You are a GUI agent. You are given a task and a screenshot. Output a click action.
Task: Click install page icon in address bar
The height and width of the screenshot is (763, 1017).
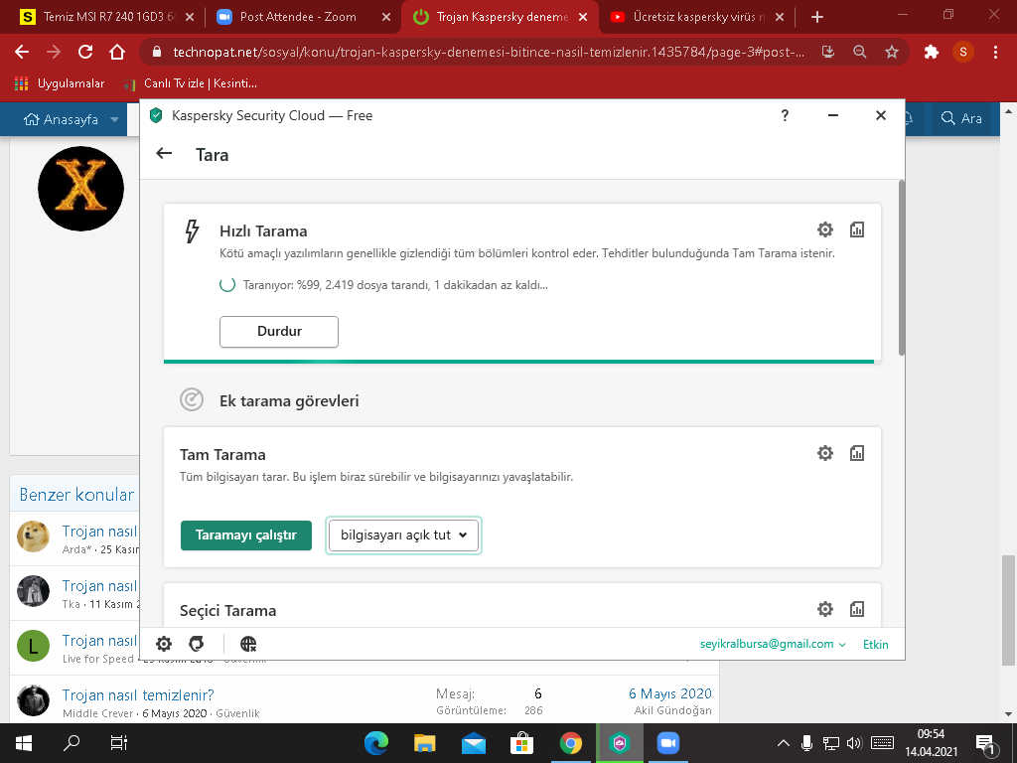point(828,52)
